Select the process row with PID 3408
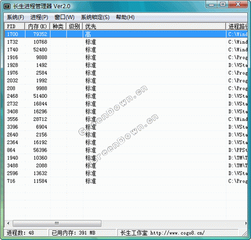This screenshot has width=251, height=240. [x=125, y=112]
